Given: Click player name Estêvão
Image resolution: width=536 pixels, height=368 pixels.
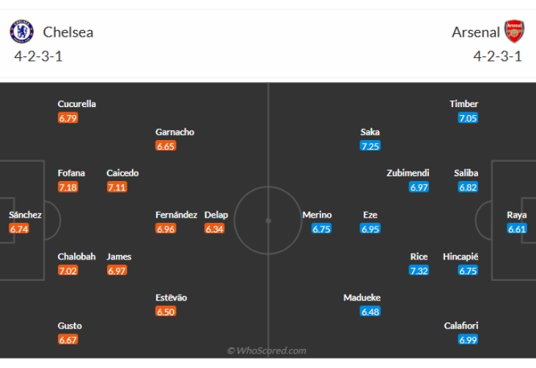Looking at the screenshot, I should pyautogui.click(x=171, y=298).
